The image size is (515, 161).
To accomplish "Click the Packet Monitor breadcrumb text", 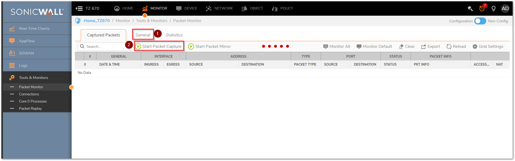I will (187, 21).
